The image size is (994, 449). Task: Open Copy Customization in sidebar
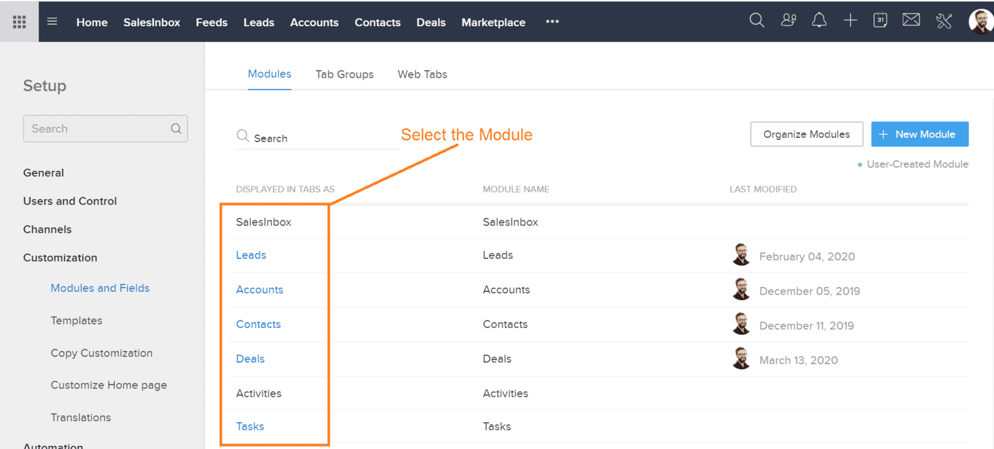102,353
